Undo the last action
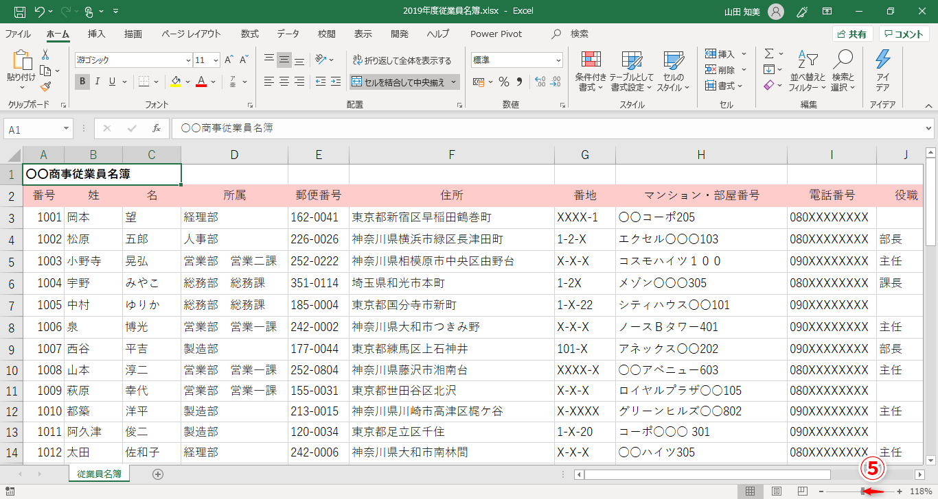Screen dimensions: 938x499 click(x=39, y=12)
